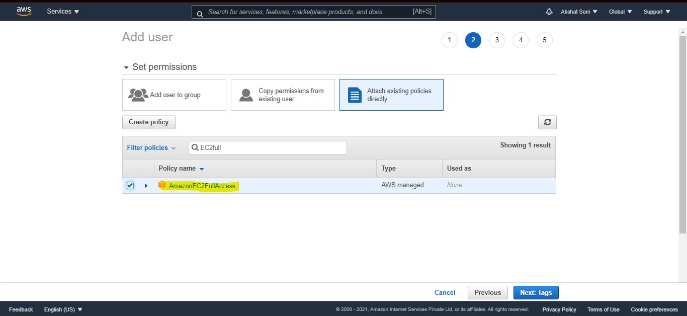
Task: Click the magnifier icon in policy search
Action: pyautogui.click(x=195, y=148)
